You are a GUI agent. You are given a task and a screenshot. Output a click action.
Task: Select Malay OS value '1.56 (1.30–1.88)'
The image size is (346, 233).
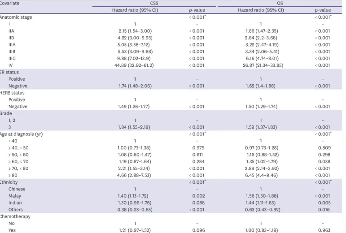(x=262, y=196)
